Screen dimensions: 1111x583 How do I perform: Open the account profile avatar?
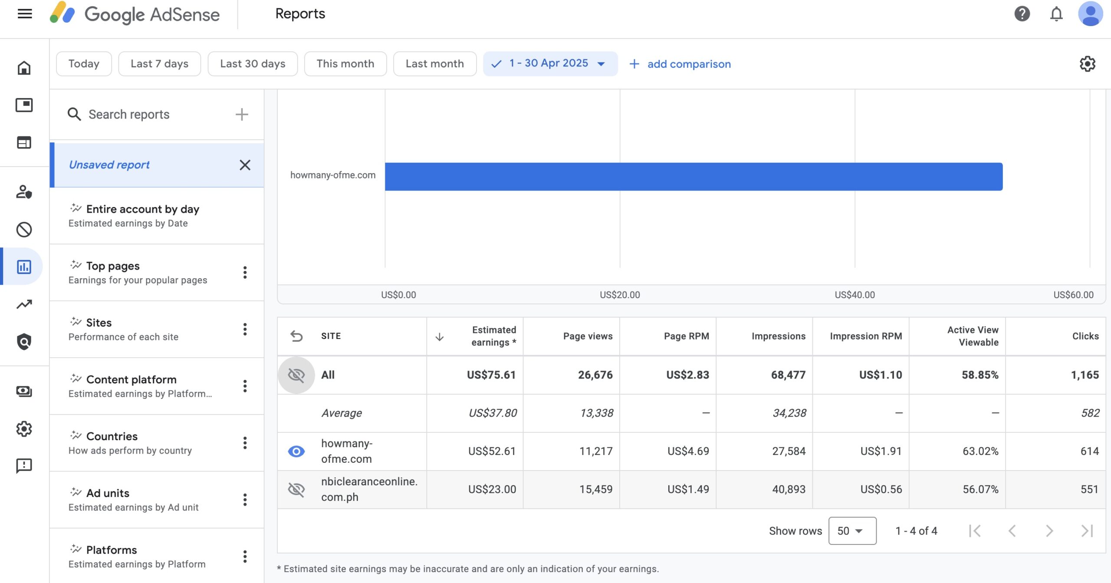1091,14
